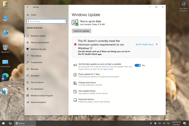Viewport: 189px width, 126px height.
Task: Click the checkmark icon beside Activation
Action: [x=28, y=76]
